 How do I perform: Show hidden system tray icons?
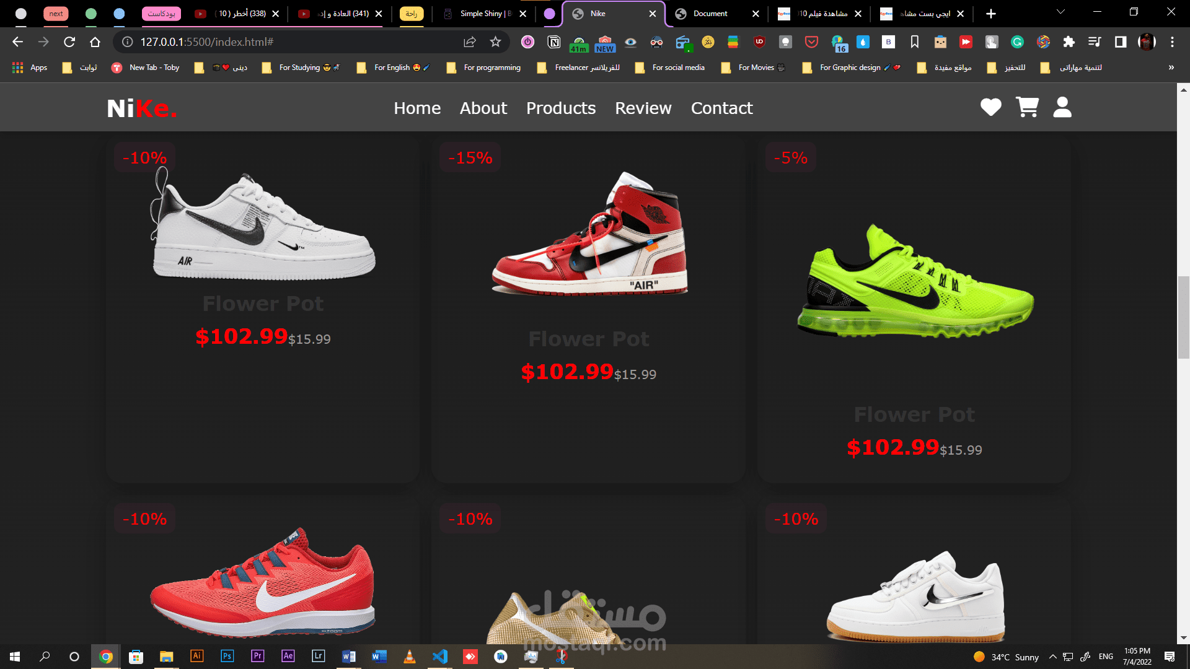click(1052, 657)
